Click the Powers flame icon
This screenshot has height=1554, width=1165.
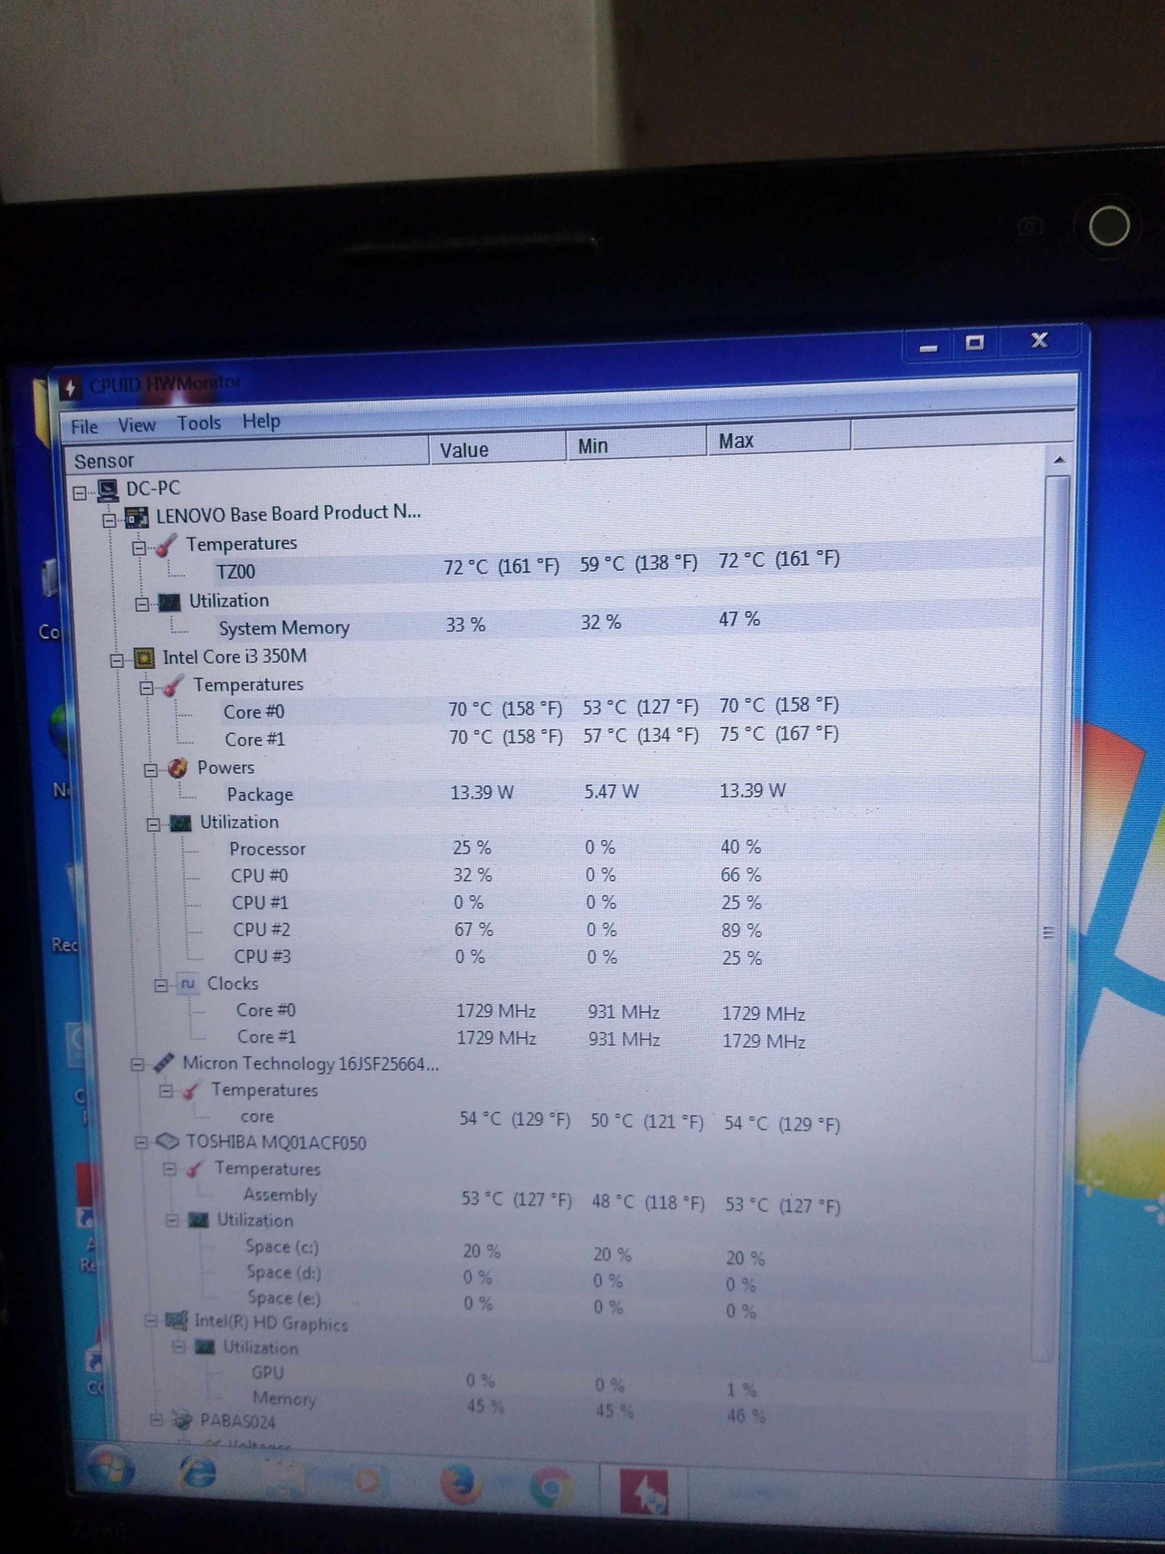(178, 769)
